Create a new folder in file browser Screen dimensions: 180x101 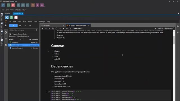pyautogui.click(x=20, y=26)
